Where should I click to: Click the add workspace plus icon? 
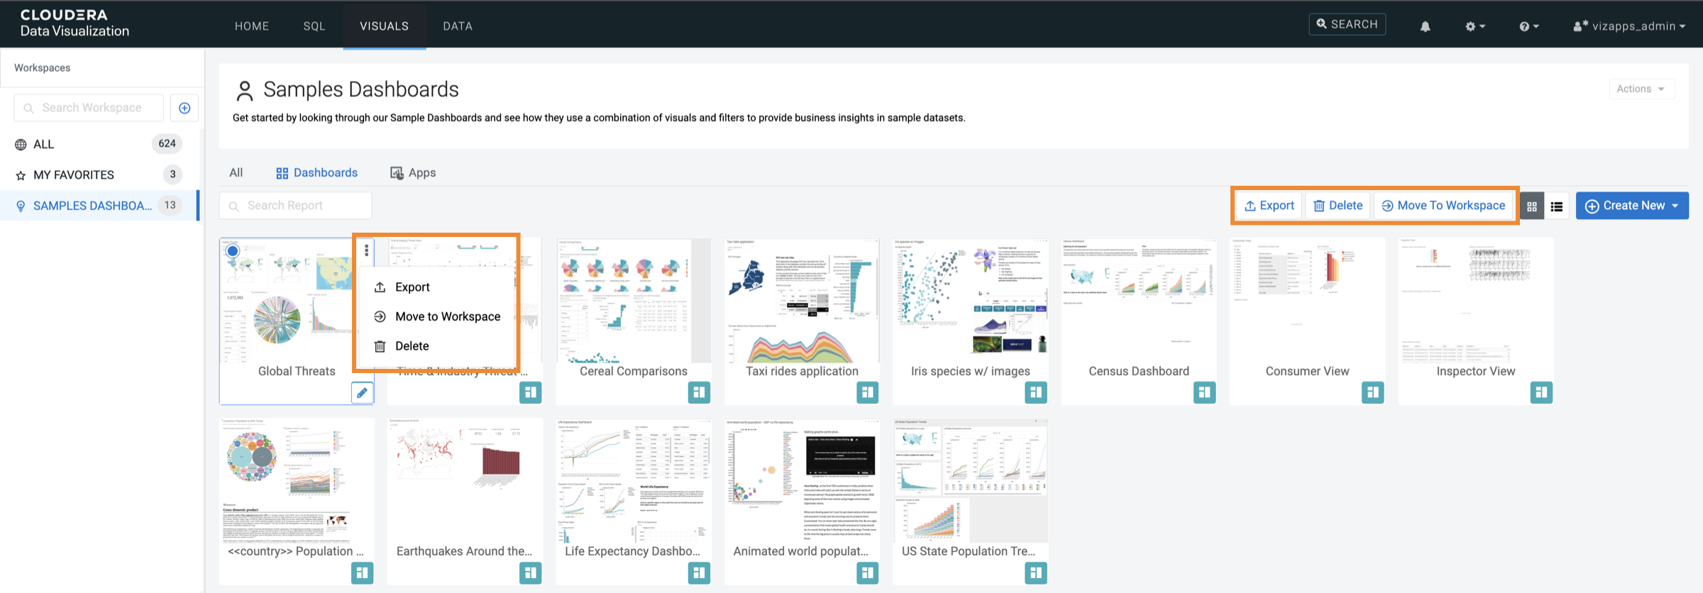click(184, 108)
